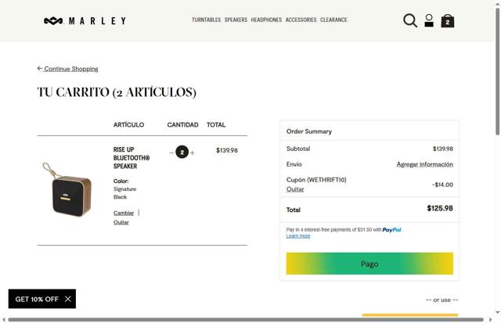The image size is (501, 323).
Task: Open the Accessories menu
Action: pyautogui.click(x=301, y=20)
